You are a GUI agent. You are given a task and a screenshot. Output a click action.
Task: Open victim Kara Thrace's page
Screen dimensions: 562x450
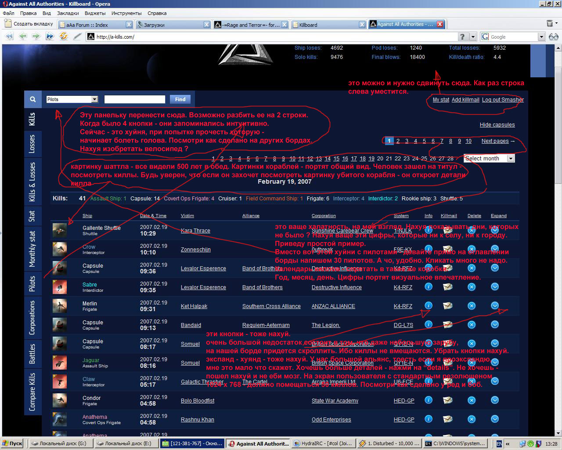click(195, 231)
